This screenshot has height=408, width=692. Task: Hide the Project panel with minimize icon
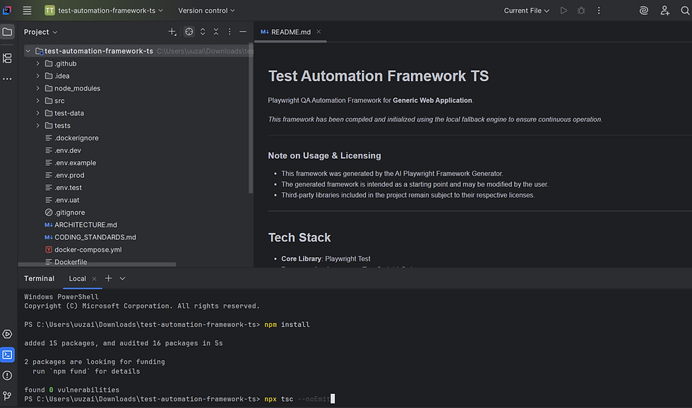click(x=243, y=32)
